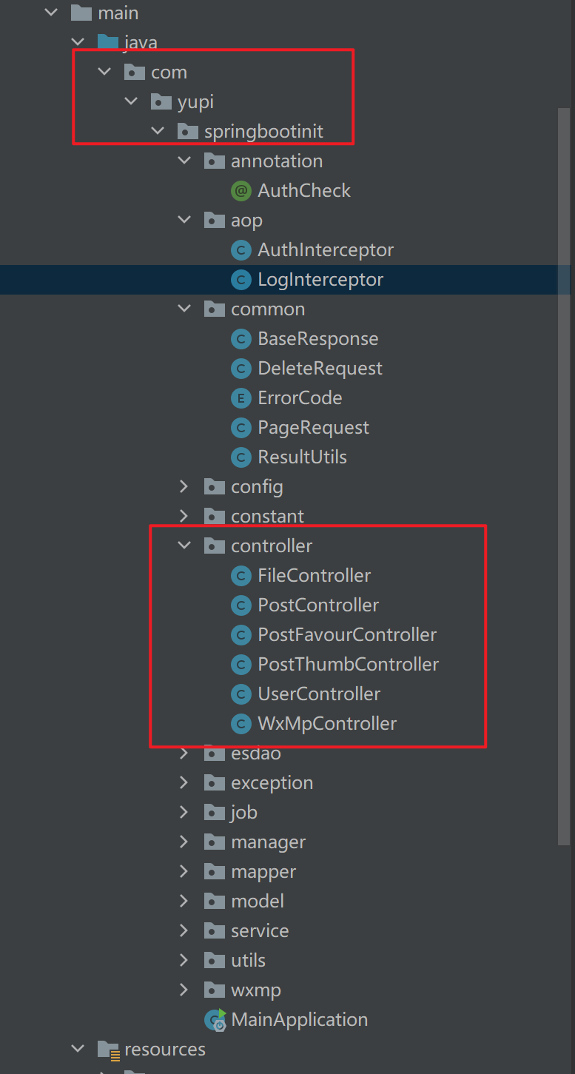Screen dimensions: 575x1074
Task: Click the AuthInterceptor class icon
Action: pos(241,250)
